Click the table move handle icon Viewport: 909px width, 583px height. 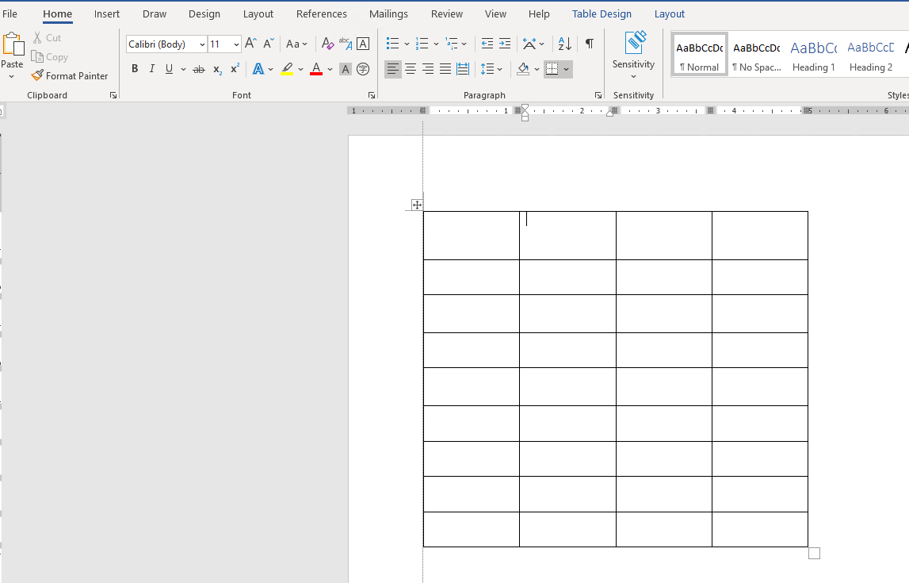click(x=417, y=205)
